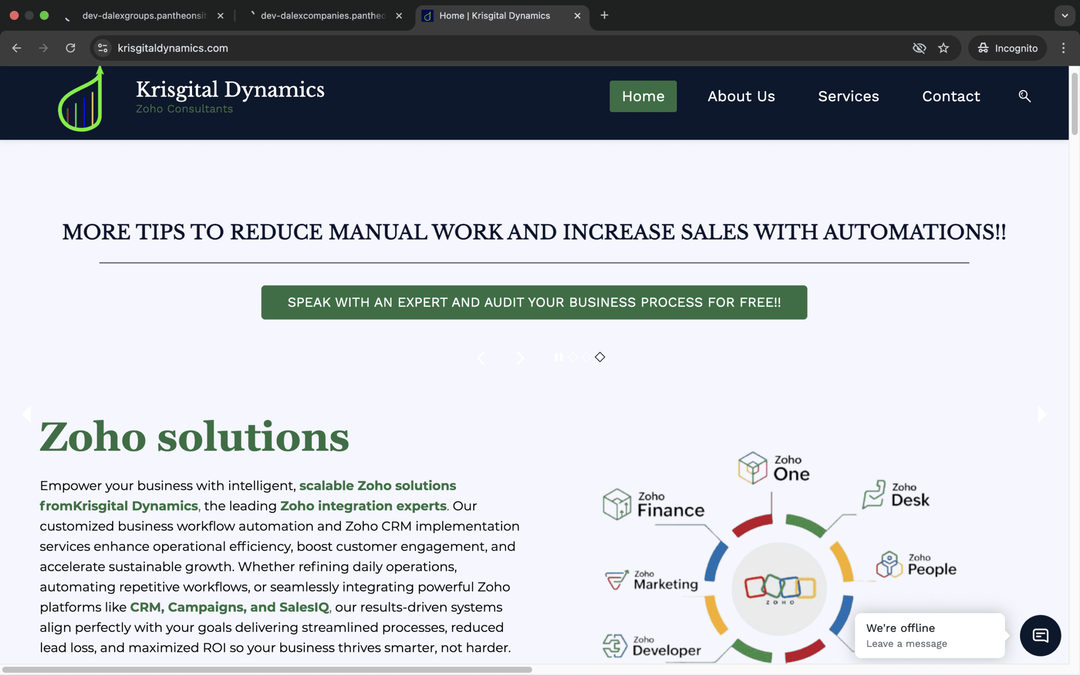Open site information icon in address bar

point(103,48)
